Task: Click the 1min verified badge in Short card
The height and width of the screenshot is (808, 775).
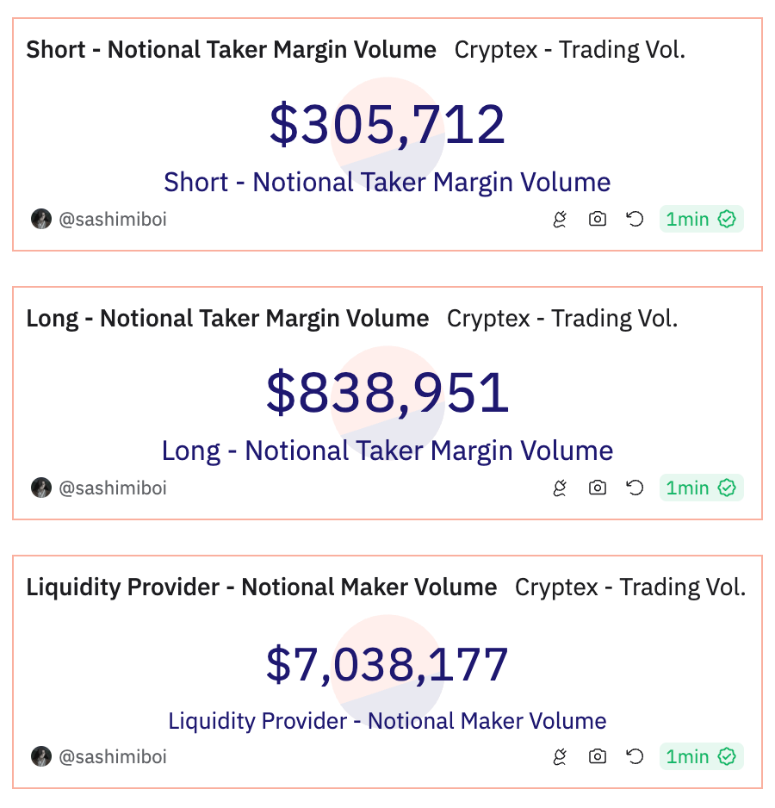Action: tap(701, 219)
